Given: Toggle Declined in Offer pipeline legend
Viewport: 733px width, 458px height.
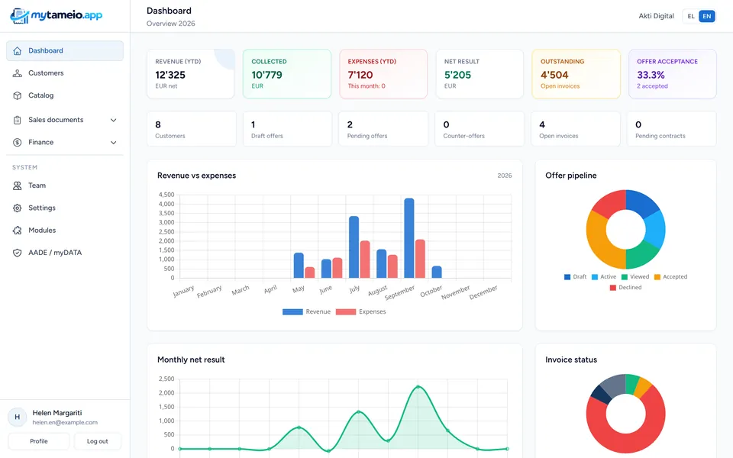Looking at the screenshot, I should (625, 288).
